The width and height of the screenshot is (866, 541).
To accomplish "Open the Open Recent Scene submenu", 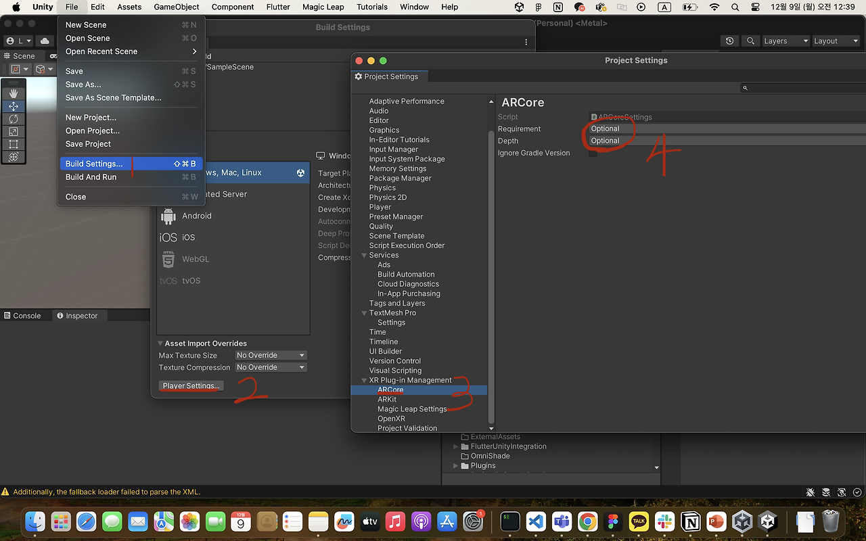I will (x=131, y=51).
